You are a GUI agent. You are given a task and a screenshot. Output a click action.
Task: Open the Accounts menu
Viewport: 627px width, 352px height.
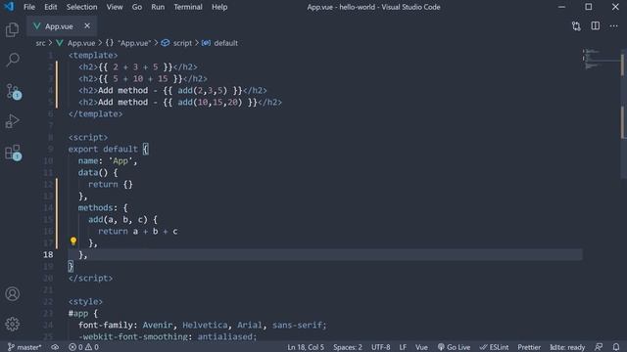[13, 293]
